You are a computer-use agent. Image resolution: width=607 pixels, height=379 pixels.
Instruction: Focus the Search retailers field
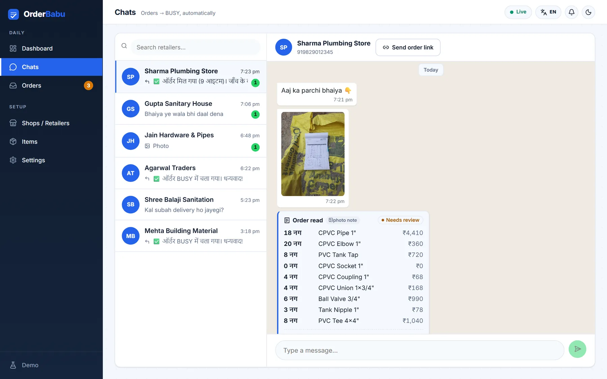tap(196, 48)
